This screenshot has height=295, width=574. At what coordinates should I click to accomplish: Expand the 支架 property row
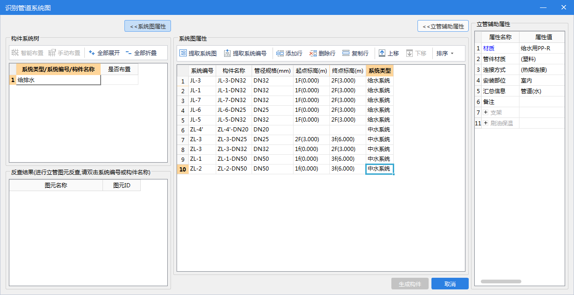[x=486, y=112]
